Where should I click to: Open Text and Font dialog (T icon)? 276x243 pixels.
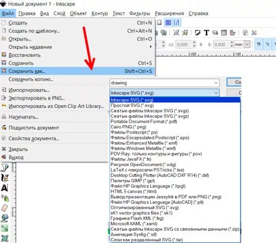pyautogui.click(x=206, y=33)
